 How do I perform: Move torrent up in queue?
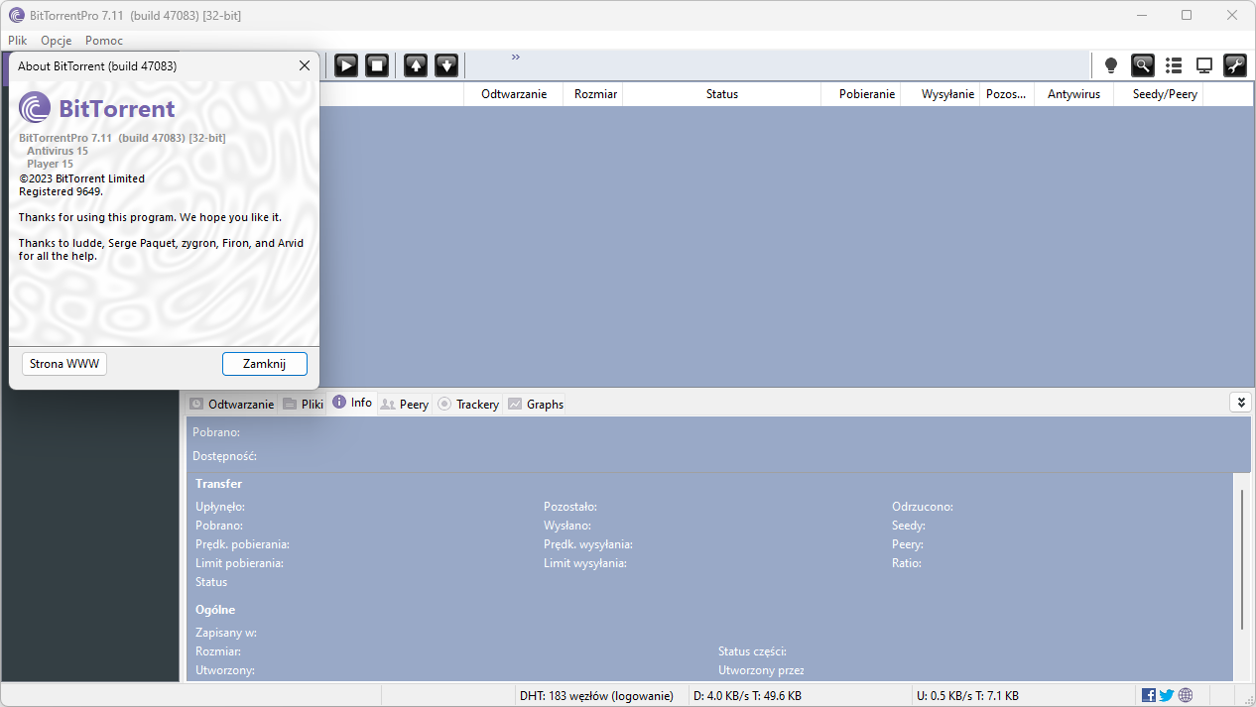416,65
